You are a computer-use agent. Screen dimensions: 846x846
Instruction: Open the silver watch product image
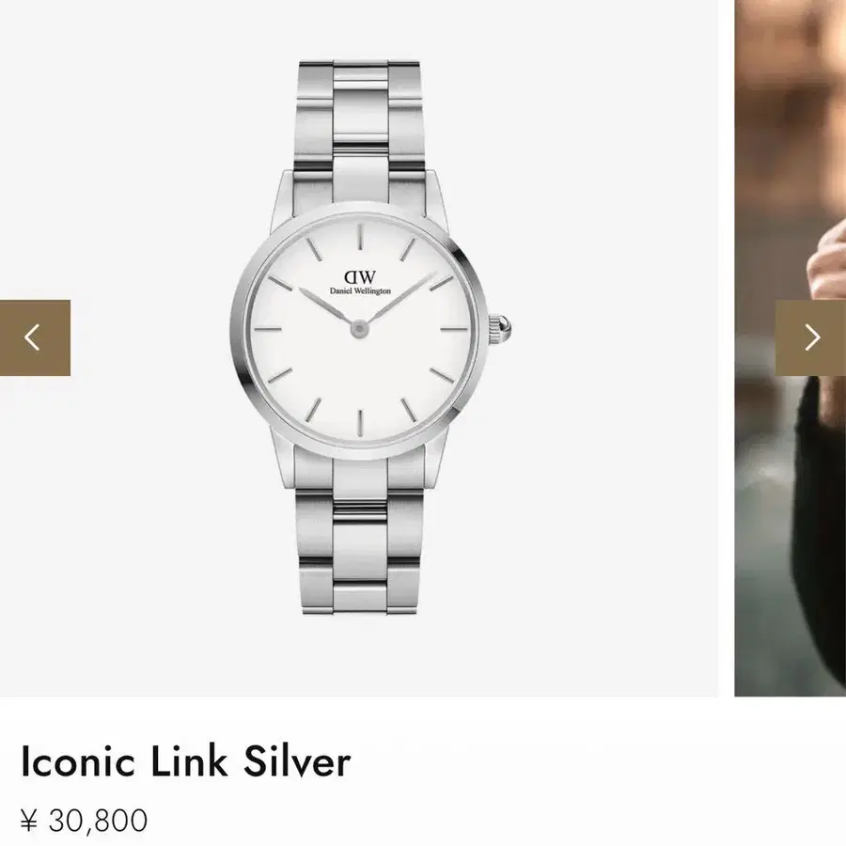[371, 337]
